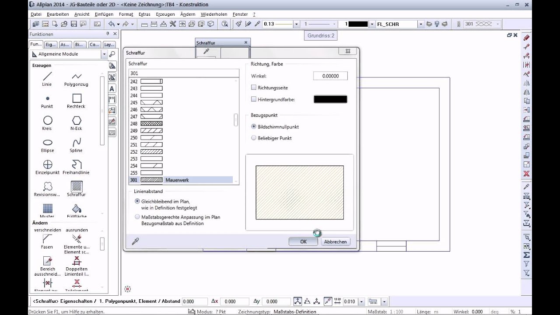Select the Muster tool

[47, 211]
